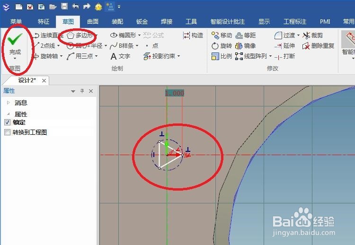Select the 连续直线 continuous line tool
Viewport: 355px width, 245px height.
[48, 35]
